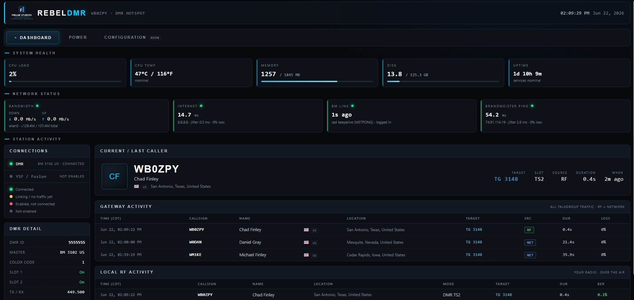634x300 pixels.
Task: Click the BM Link 1s ago value
Action: (x=342, y=115)
